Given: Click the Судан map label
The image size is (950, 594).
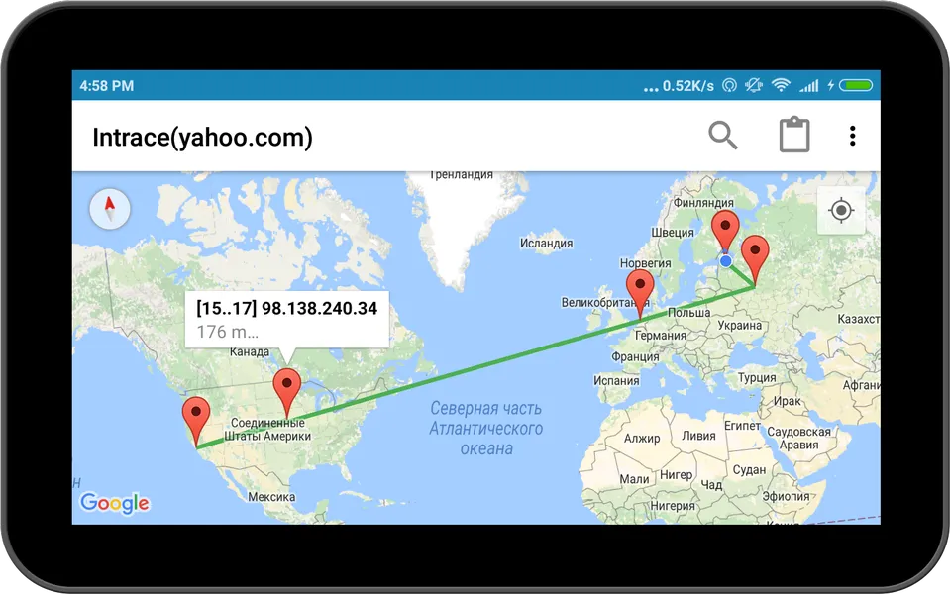Looking at the screenshot, I should click(749, 470).
